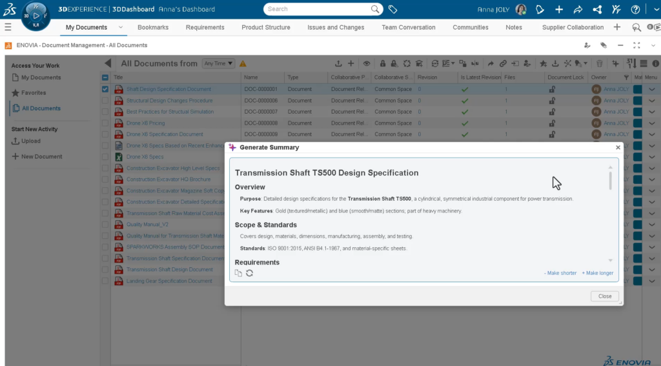Screen dimensions: 661x366
Task: Check Drone X6 Specification Document checkbox
Action: click(x=105, y=134)
